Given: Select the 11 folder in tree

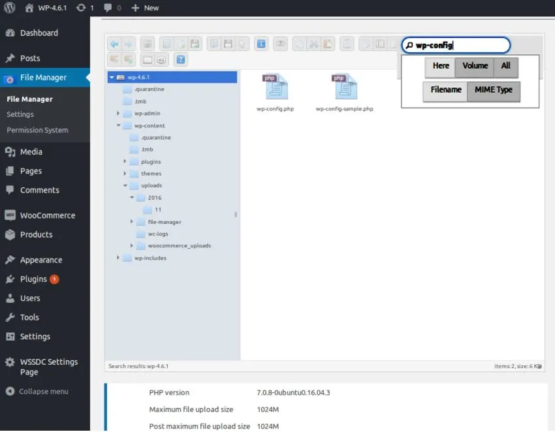Looking at the screenshot, I should 158,209.
